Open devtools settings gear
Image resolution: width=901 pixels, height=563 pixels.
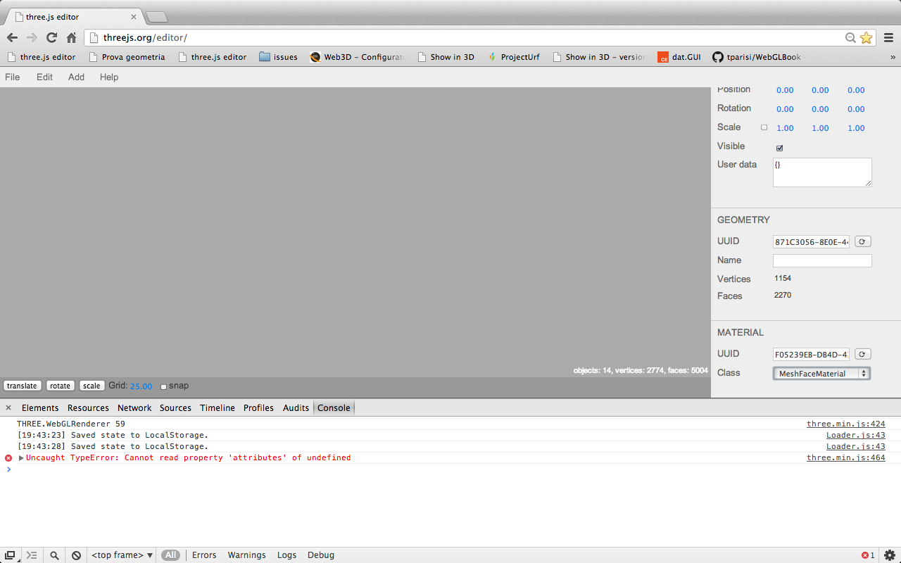890,555
